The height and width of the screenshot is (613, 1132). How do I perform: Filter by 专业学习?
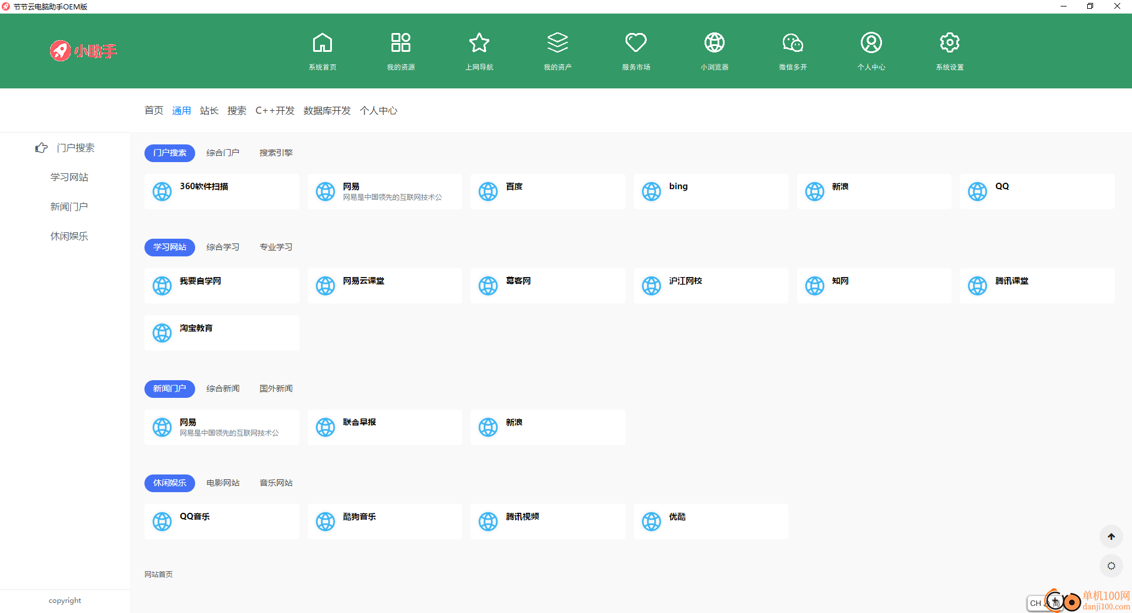click(x=276, y=247)
